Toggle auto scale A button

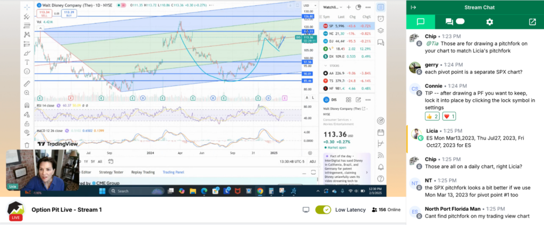[307, 98]
